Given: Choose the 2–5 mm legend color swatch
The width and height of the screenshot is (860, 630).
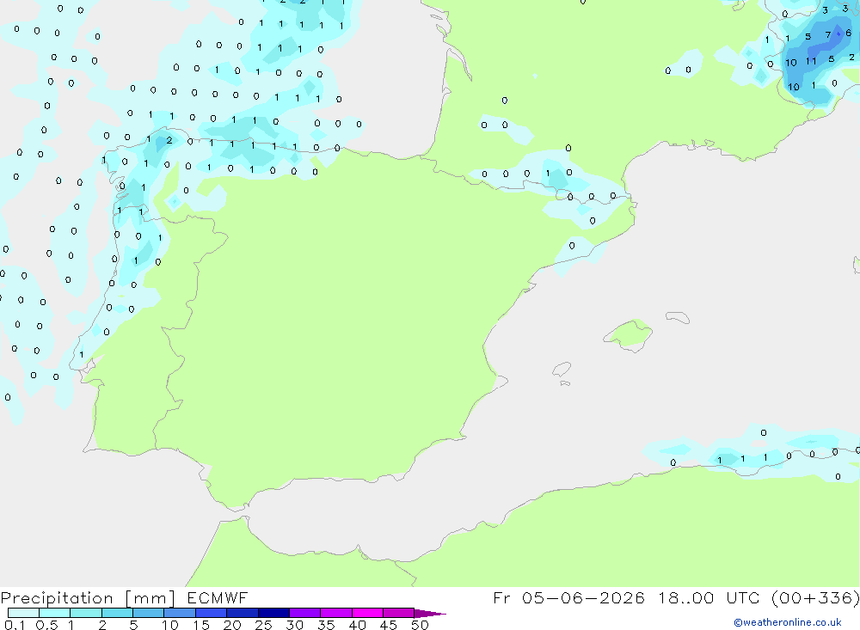Looking at the screenshot, I should pos(117,613).
